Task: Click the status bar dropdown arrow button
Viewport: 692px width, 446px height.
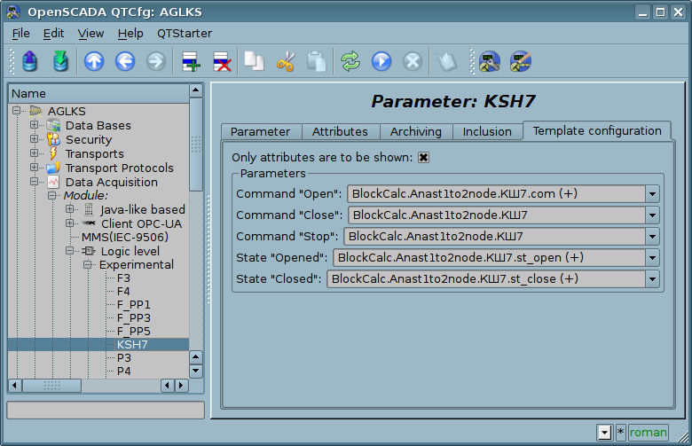Action: 605,433
